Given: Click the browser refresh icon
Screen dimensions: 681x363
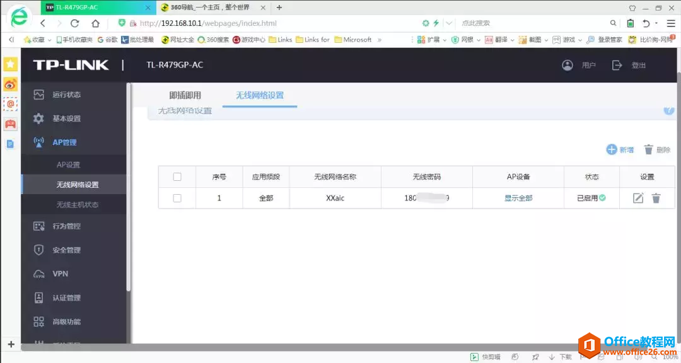Looking at the screenshot, I should click(74, 23).
